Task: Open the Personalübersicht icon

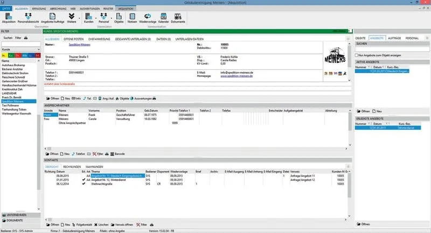Action: tap(28, 18)
